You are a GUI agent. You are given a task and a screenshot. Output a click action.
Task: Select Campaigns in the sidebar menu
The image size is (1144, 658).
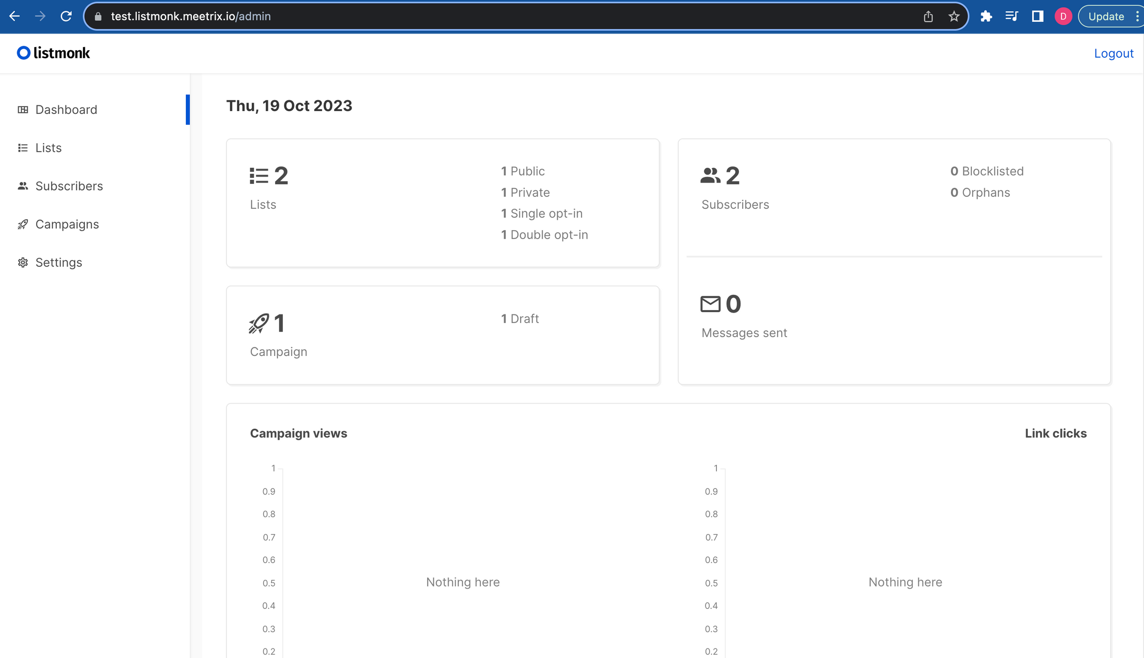point(67,224)
